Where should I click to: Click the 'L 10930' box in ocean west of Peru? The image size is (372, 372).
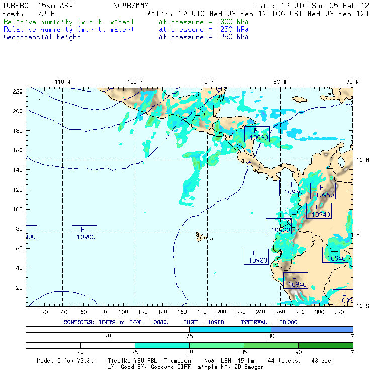[256, 257]
